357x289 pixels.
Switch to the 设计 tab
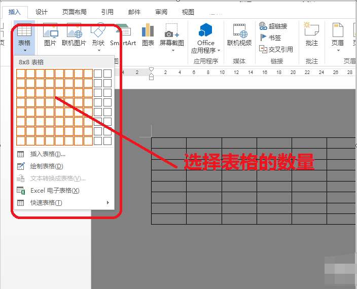(x=42, y=12)
